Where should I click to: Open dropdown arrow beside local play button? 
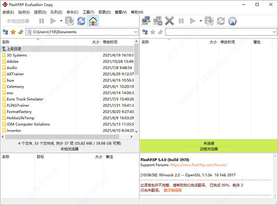pyautogui.click(x=61, y=21)
